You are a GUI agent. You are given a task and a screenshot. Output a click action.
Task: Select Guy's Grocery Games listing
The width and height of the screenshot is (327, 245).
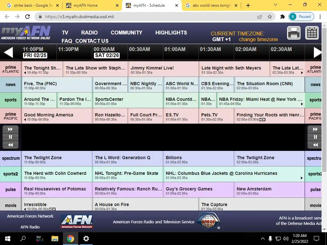[x=199, y=190]
